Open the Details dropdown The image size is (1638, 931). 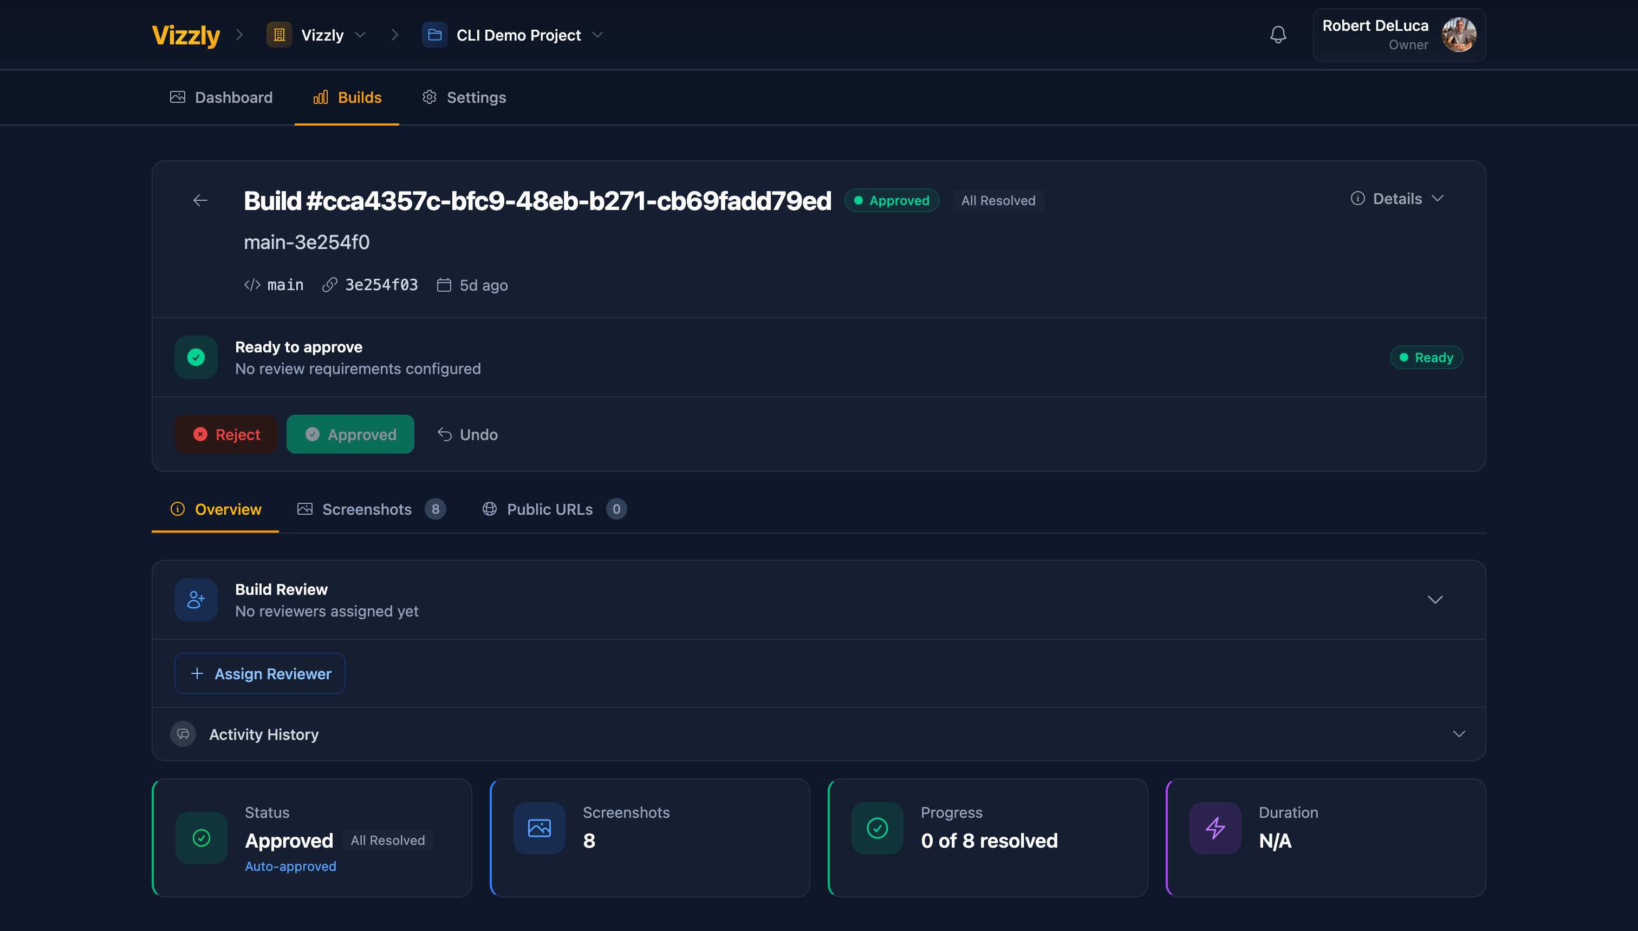(x=1397, y=198)
